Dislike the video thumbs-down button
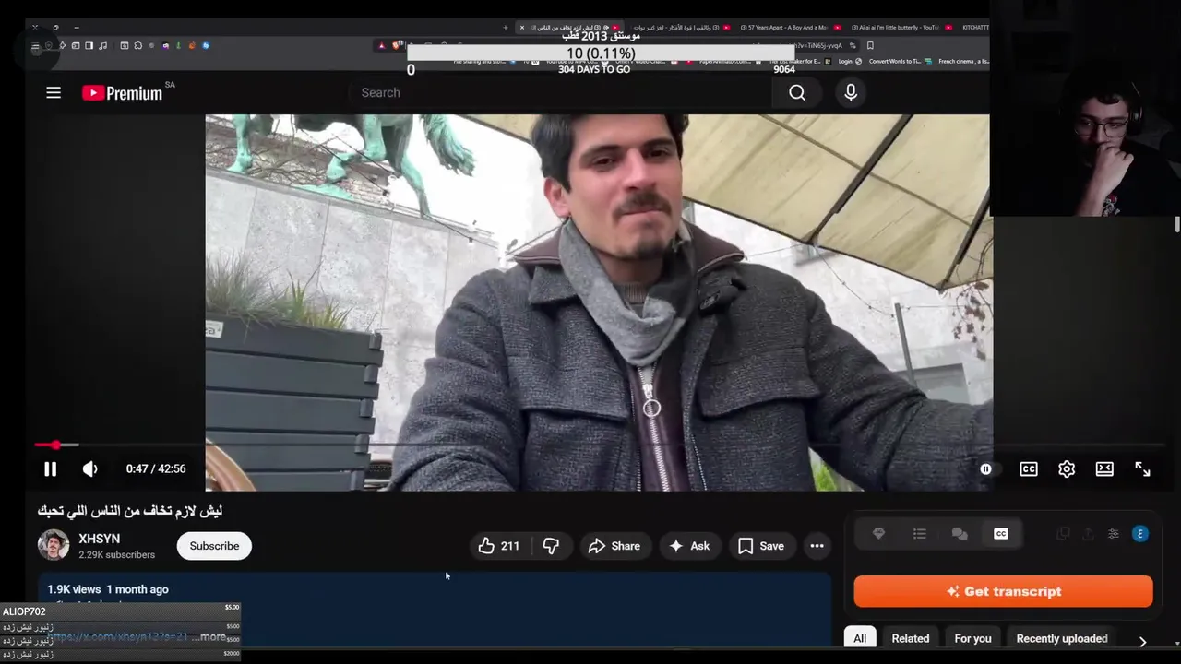Image resolution: width=1181 pixels, height=664 pixels. [x=552, y=546]
